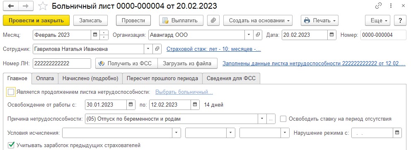This screenshot has height=150, width=411.
Task: Open the three-dot options menu in title bar
Action: click(391, 6)
